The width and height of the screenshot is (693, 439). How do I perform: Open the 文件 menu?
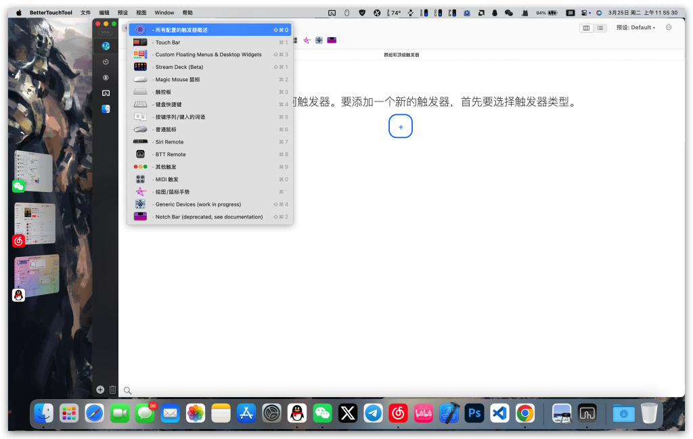pos(86,13)
